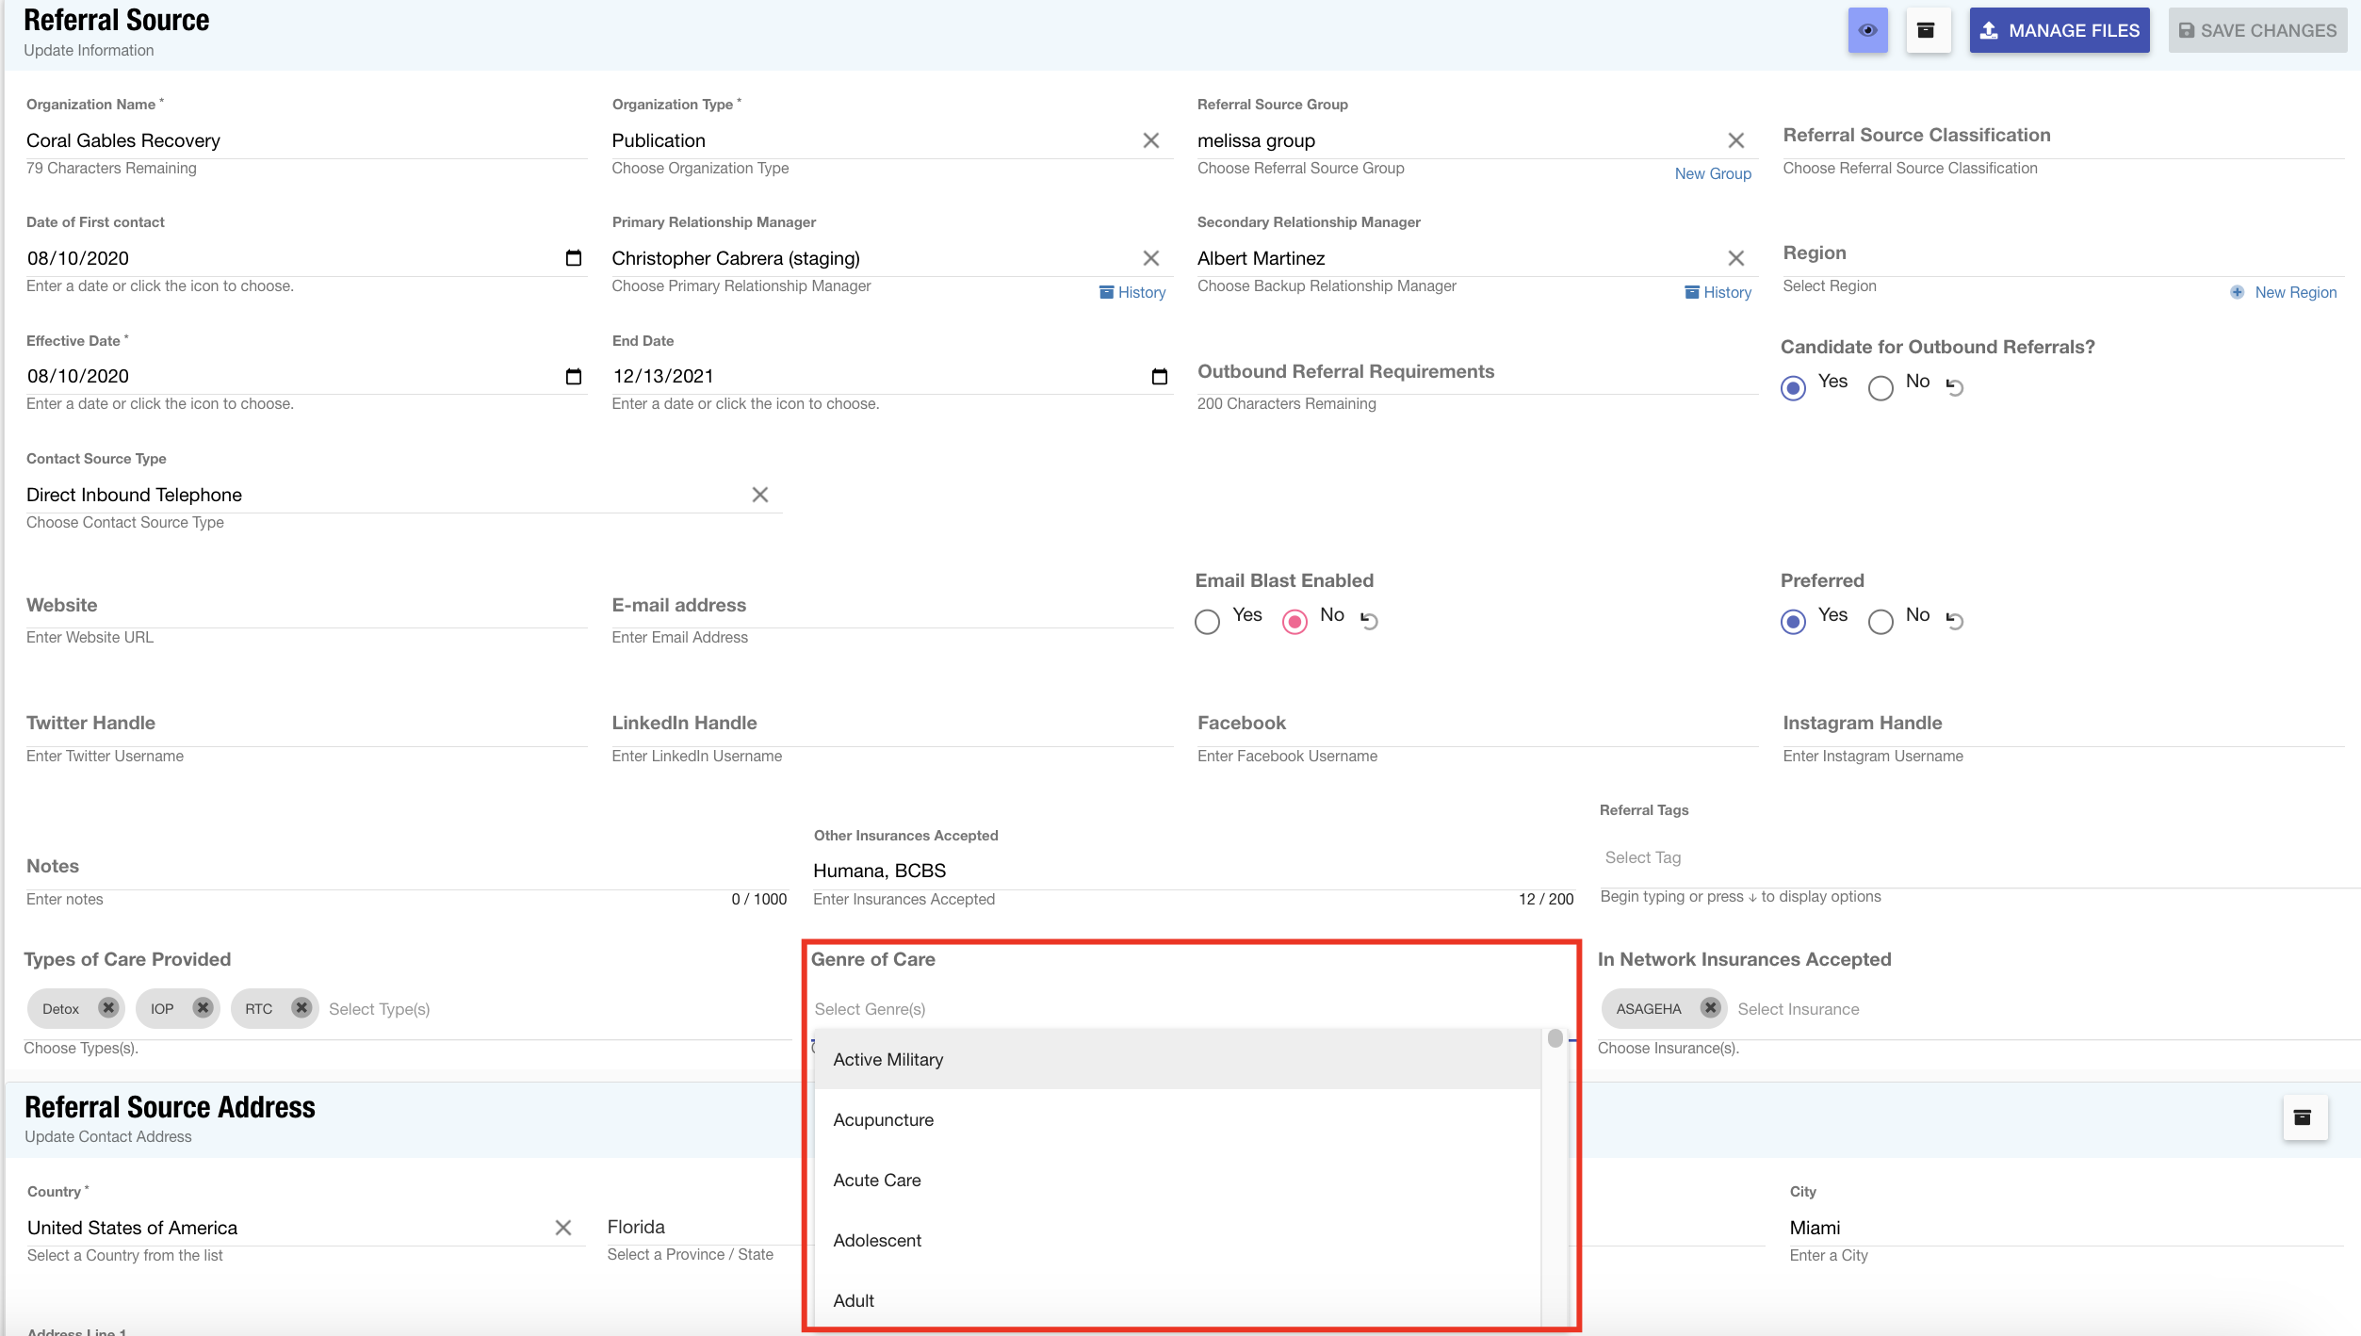Archive the Referral Source Address section
The width and height of the screenshot is (2361, 1336).
(2303, 1117)
